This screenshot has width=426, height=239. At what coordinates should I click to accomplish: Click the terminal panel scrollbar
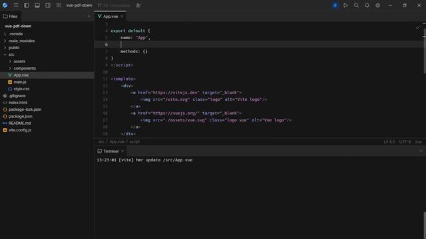pyautogui.click(x=425, y=225)
